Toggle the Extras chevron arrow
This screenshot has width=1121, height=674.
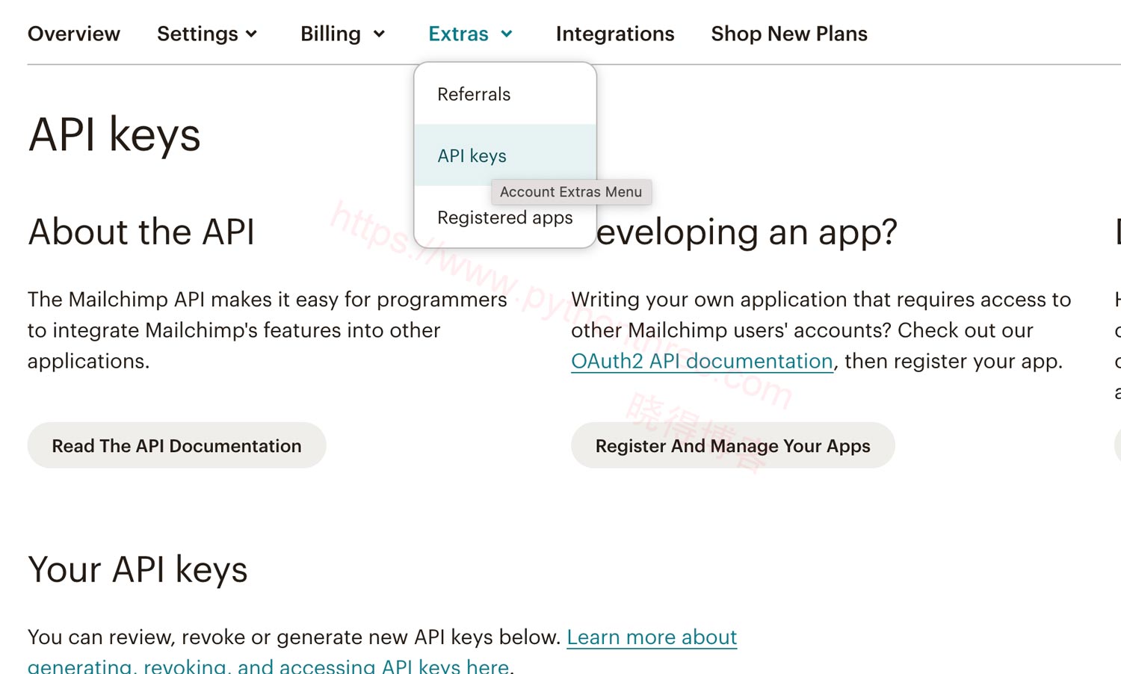click(x=507, y=34)
